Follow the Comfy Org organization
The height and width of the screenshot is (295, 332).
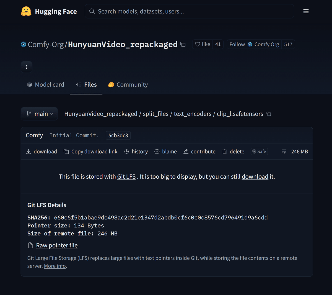pyautogui.click(x=254, y=44)
